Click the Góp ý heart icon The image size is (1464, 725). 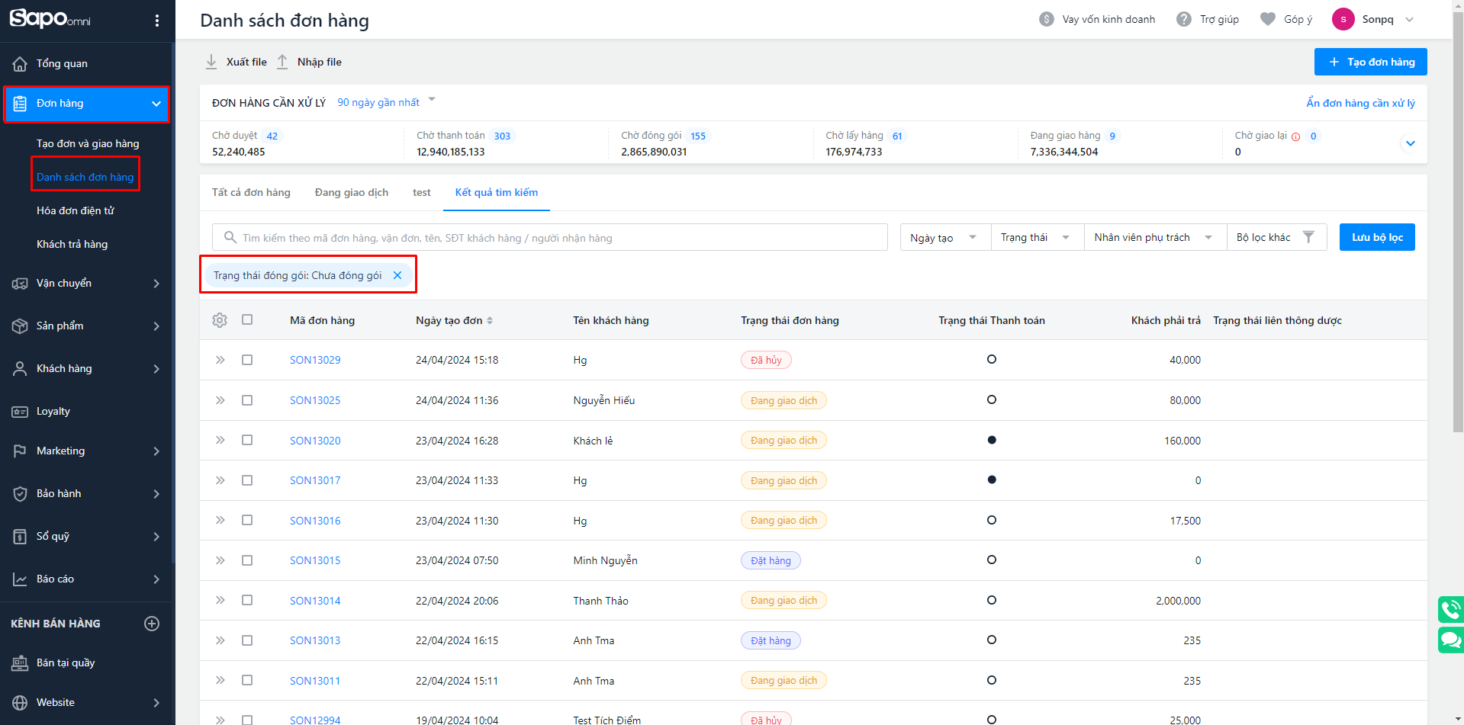tap(1267, 19)
